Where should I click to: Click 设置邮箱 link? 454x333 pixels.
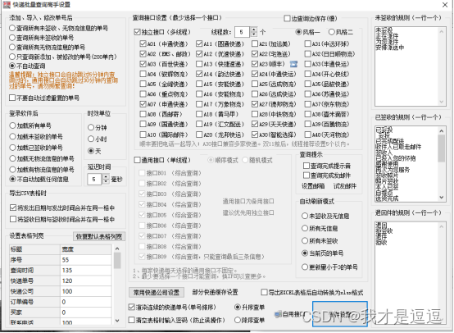pyautogui.click(x=313, y=186)
